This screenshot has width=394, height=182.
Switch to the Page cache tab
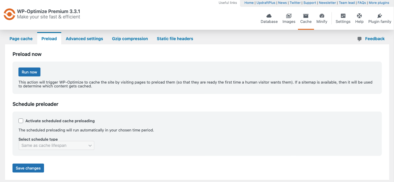coord(21,39)
